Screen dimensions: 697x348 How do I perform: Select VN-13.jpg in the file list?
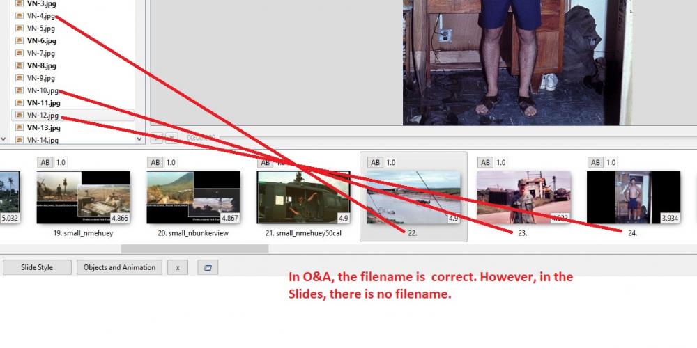tap(43, 128)
